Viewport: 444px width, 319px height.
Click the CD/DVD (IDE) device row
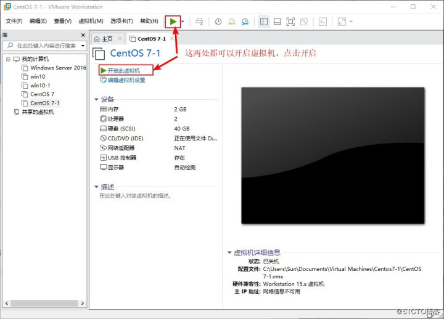158,139
